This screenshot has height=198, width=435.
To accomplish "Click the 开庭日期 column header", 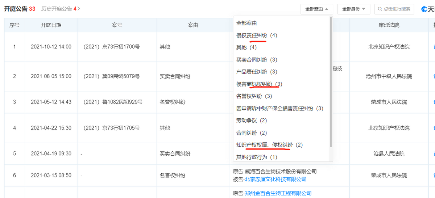I will (x=51, y=25).
